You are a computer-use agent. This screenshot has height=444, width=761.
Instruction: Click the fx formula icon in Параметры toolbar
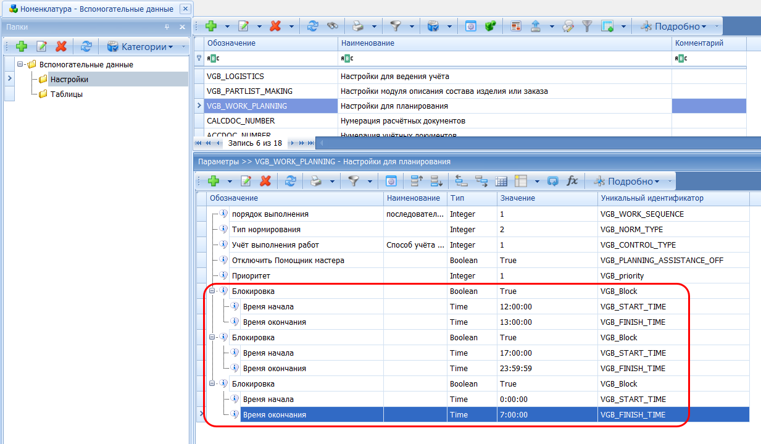pyautogui.click(x=572, y=181)
